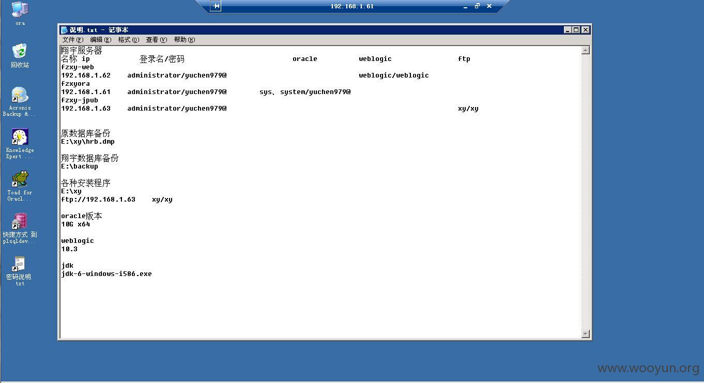Click the scrollbar up arrow in Notepad

pos(586,50)
